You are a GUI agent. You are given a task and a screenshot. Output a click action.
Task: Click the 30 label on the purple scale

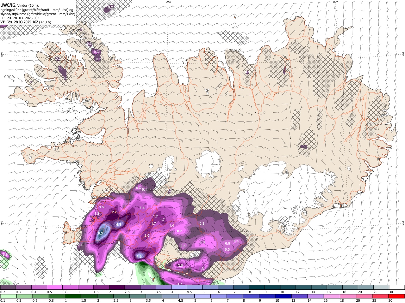tap(391, 292)
